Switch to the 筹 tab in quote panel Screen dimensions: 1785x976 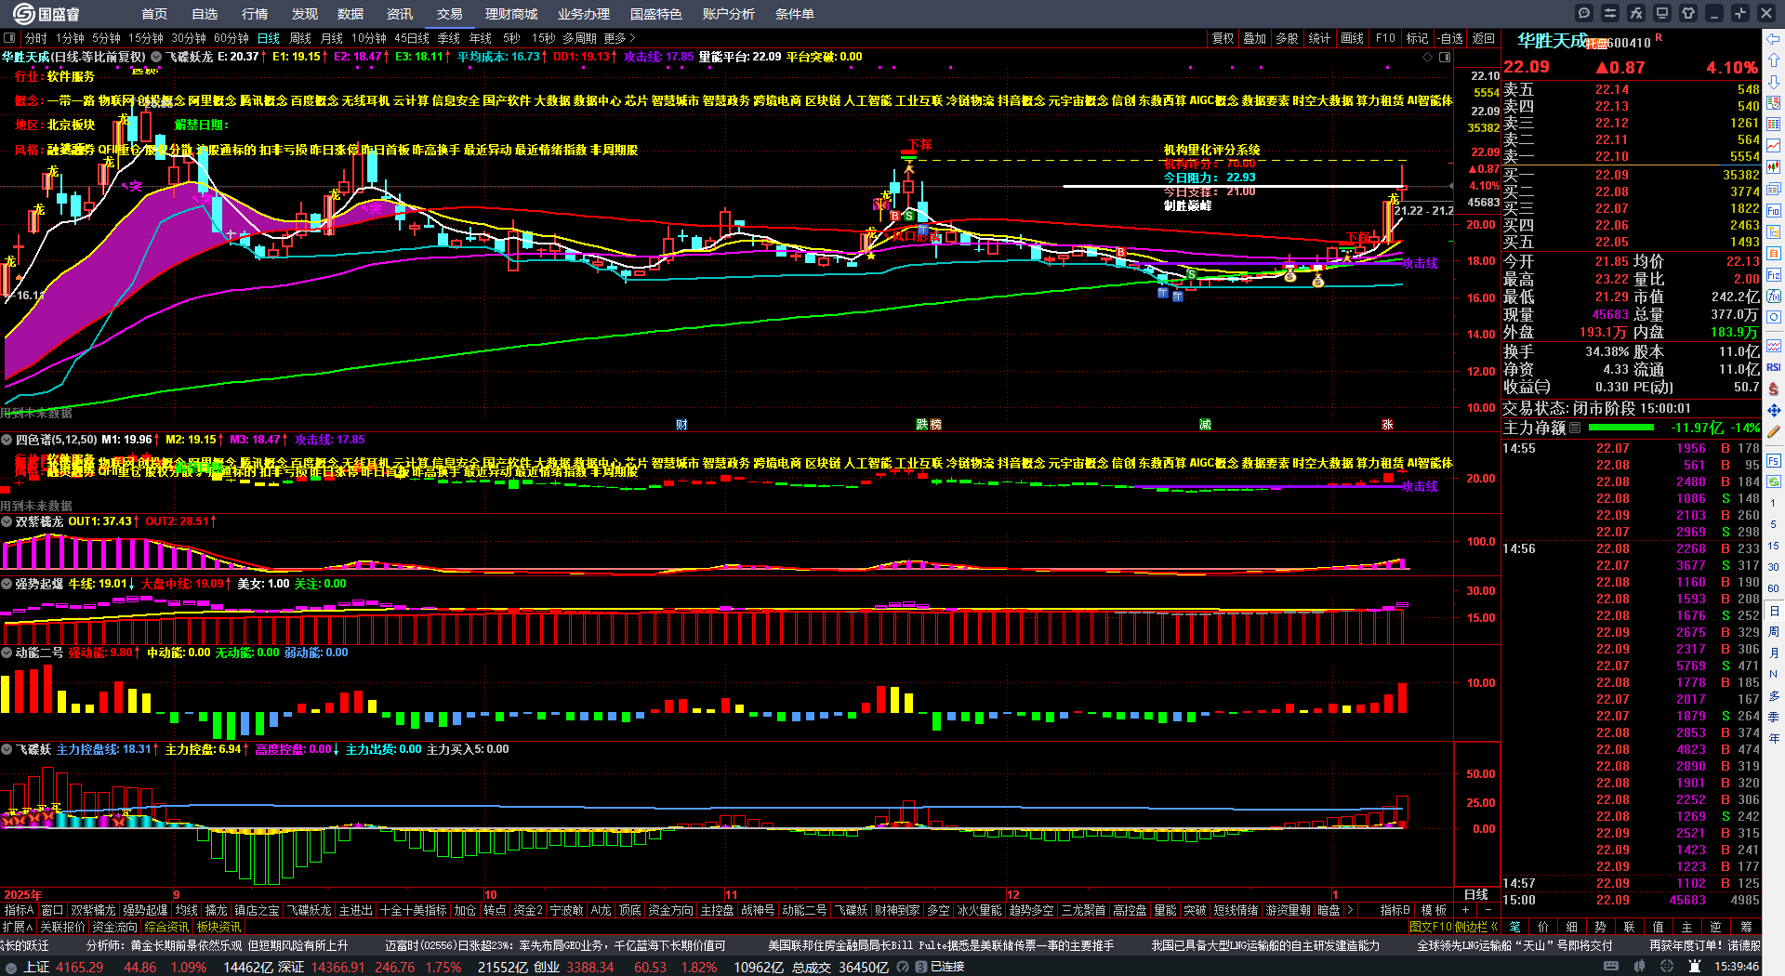click(x=1747, y=927)
